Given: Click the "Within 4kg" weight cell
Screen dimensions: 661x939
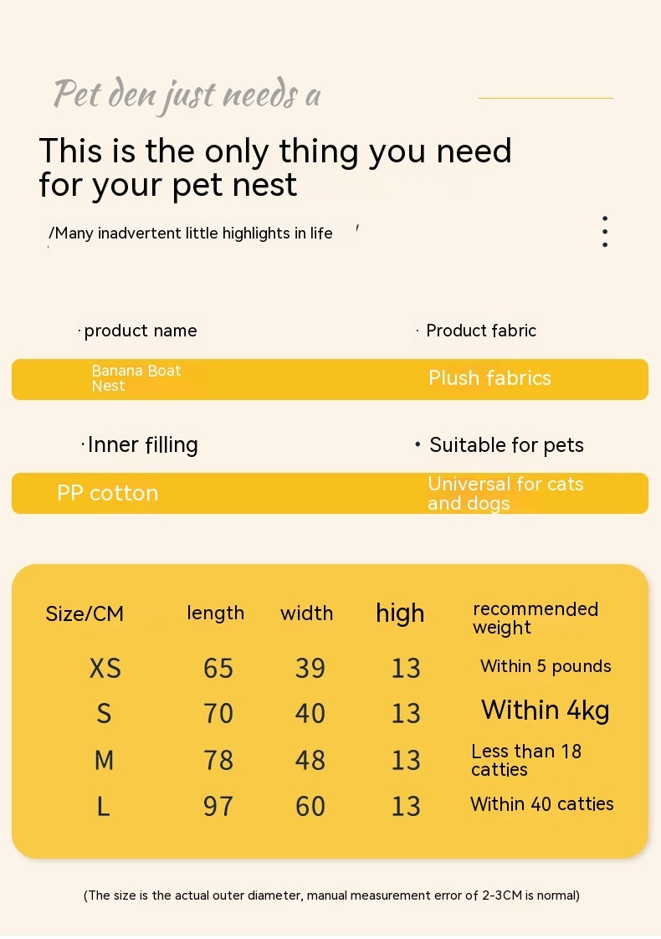Looking at the screenshot, I should tap(545, 711).
